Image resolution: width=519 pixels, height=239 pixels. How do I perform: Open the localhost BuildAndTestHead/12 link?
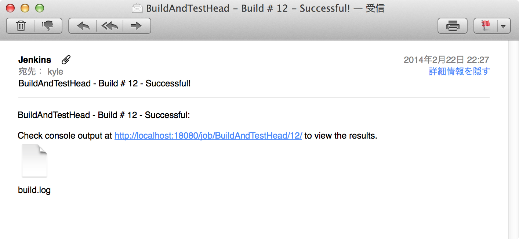(x=208, y=136)
